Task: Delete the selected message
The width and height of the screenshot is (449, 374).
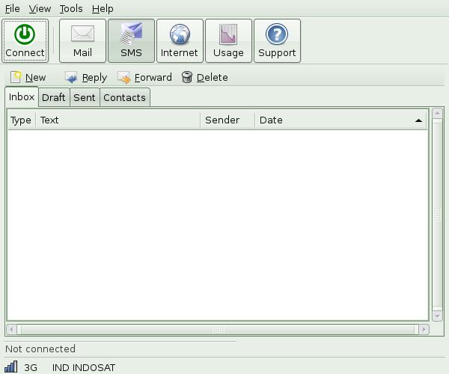Action: [205, 77]
